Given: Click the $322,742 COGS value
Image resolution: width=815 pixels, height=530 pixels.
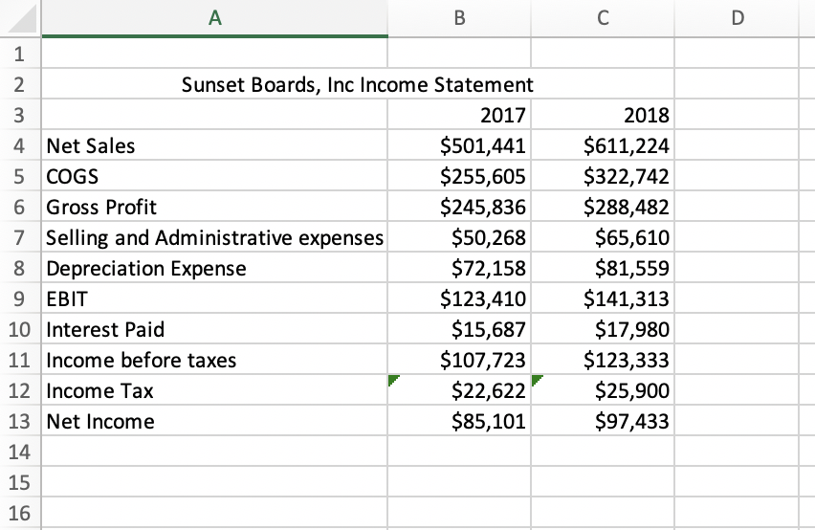Looking at the screenshot, I should [x=603, y=176].
